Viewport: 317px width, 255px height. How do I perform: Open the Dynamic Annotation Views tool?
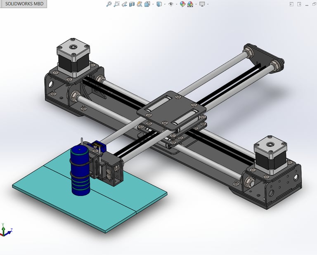tap(140, 4)
